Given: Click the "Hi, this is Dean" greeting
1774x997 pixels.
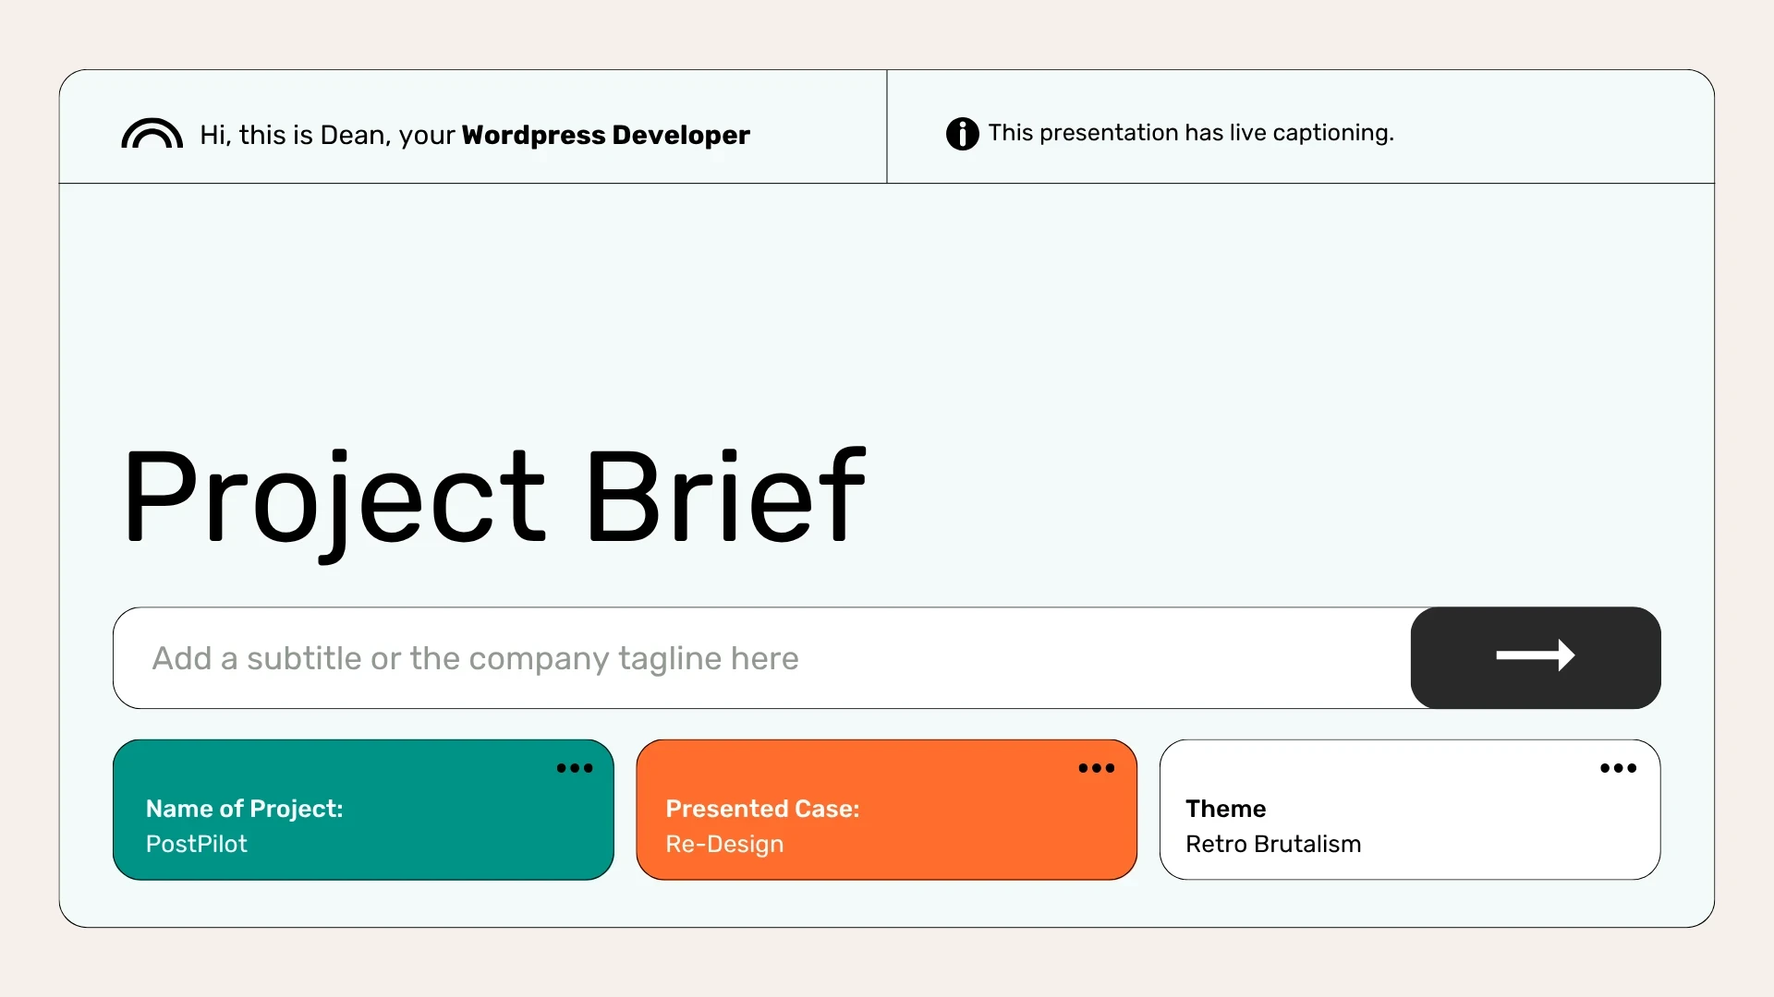Looking at the screenshot, I should 291,135.
